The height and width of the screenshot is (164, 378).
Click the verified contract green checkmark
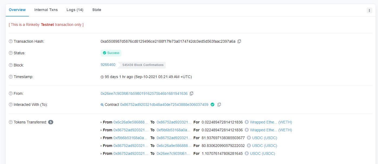[x=213, y=105]
